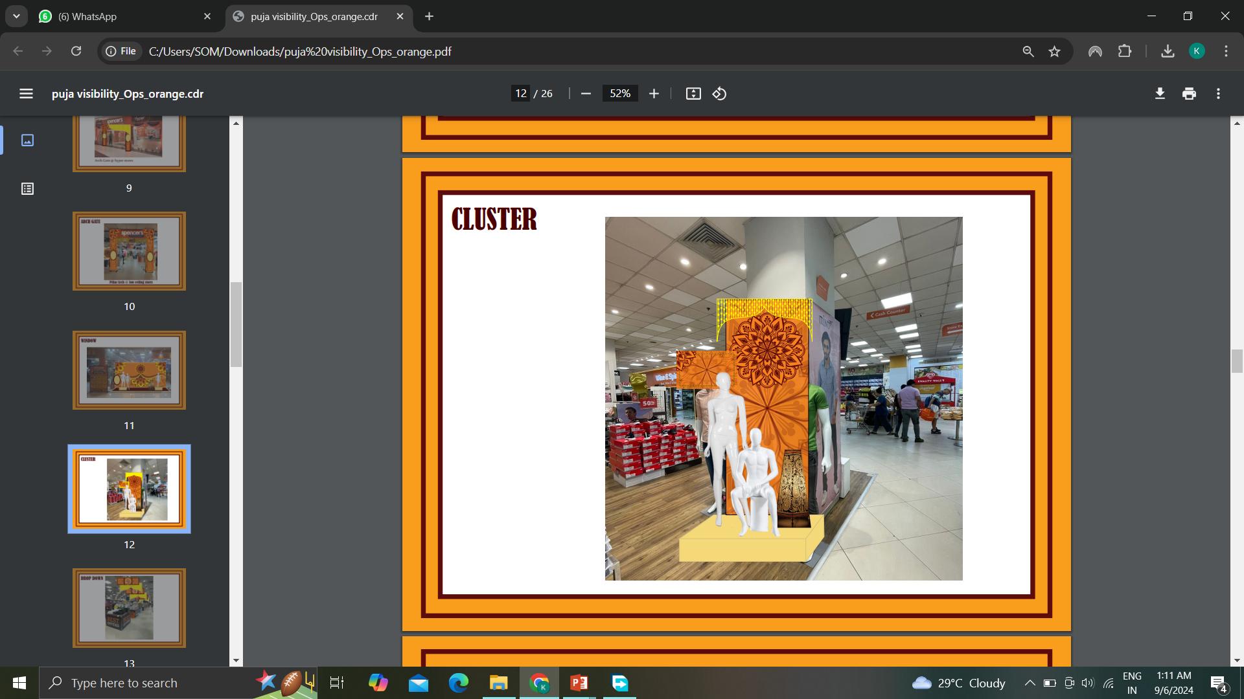Reload the current page

pos(76,52)
